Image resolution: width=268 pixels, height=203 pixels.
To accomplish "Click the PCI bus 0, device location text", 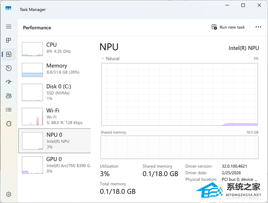I will coord(239,179).
